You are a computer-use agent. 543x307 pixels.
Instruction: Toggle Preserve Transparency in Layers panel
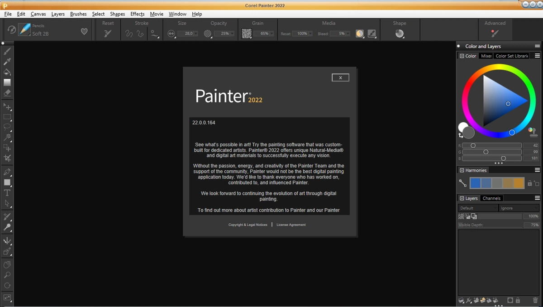pos(462,216)
